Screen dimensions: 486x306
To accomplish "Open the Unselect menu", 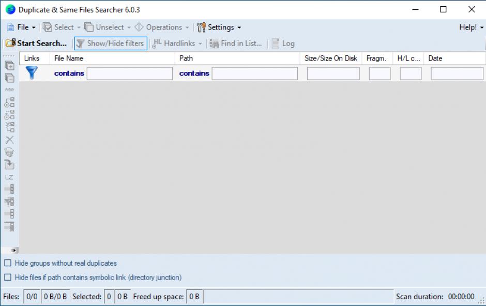I will (x=107, y=27).
